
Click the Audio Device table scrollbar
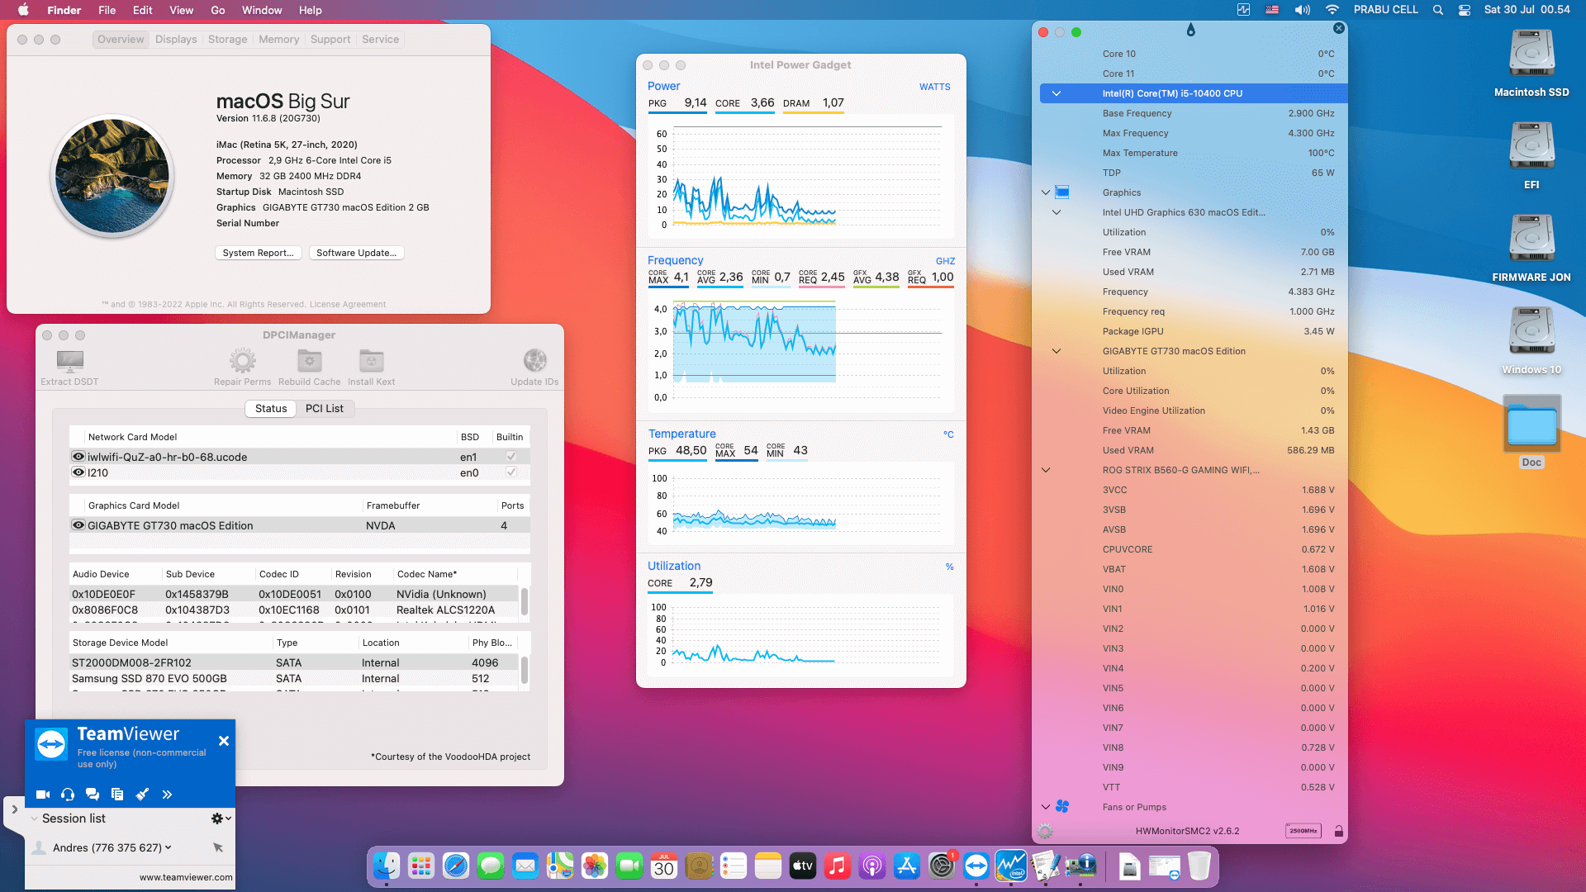pyautogui.click(x=525, y=601)
